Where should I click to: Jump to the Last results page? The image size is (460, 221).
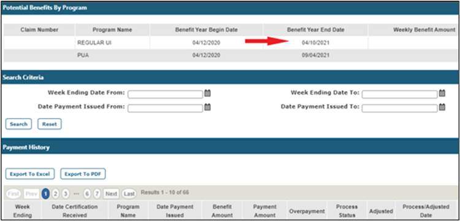coord(129,194)
